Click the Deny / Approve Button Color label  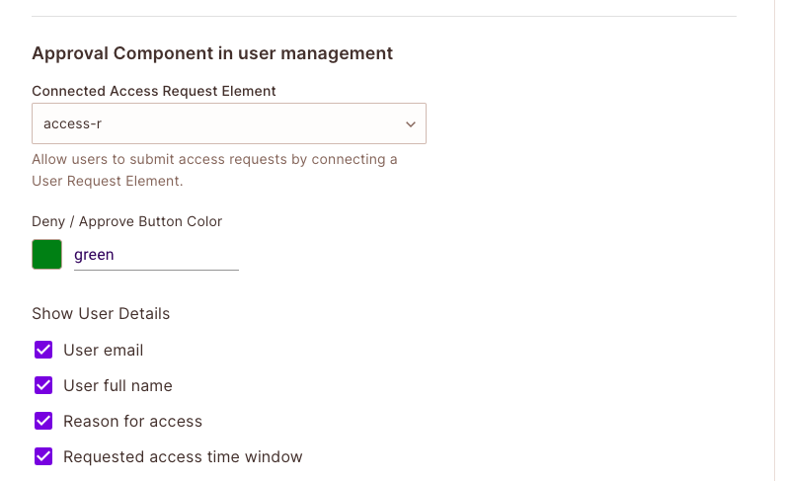[x=127, y=221]
